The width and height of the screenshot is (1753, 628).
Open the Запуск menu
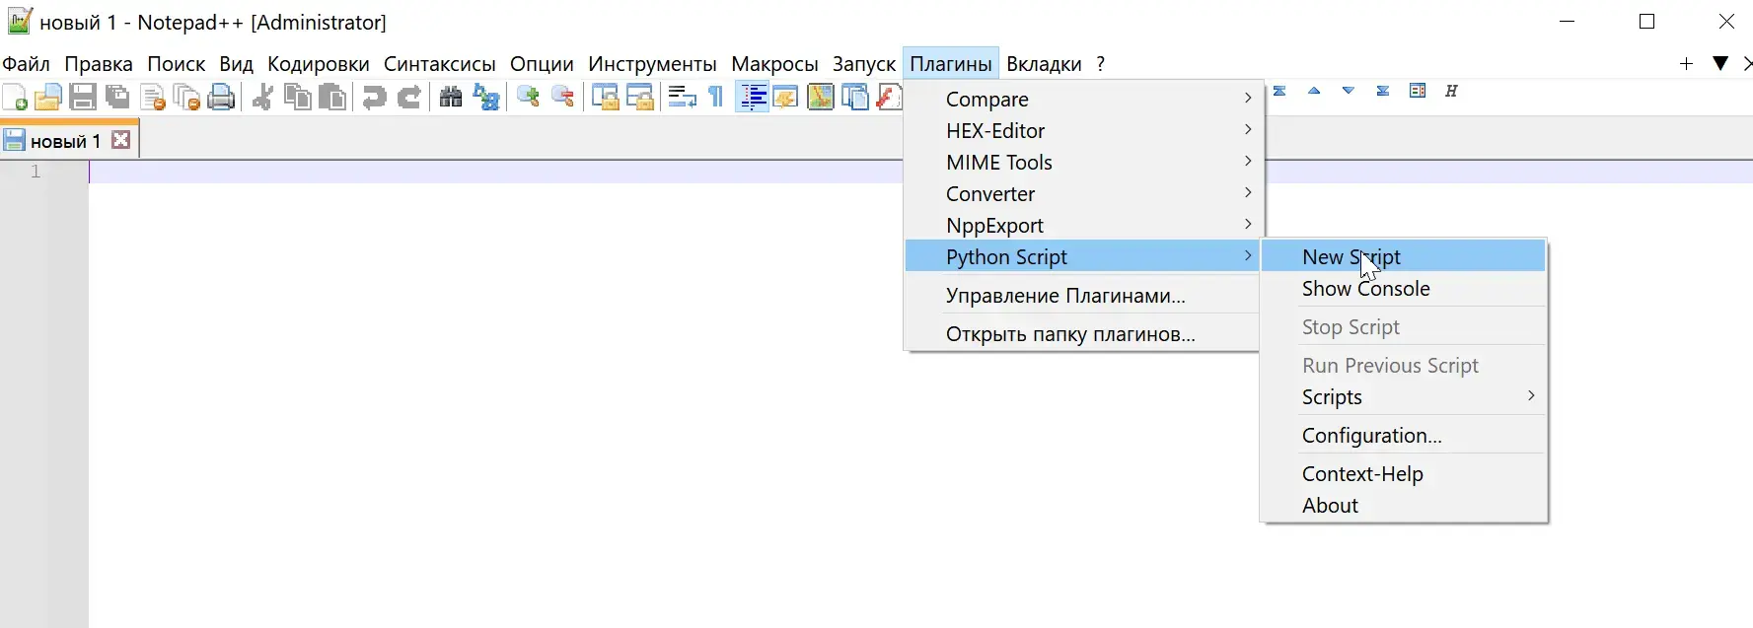pyautogui.click(x=864, y=64)
